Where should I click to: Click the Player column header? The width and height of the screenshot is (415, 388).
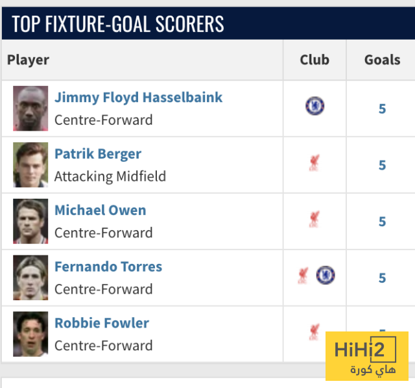point(29,60)
